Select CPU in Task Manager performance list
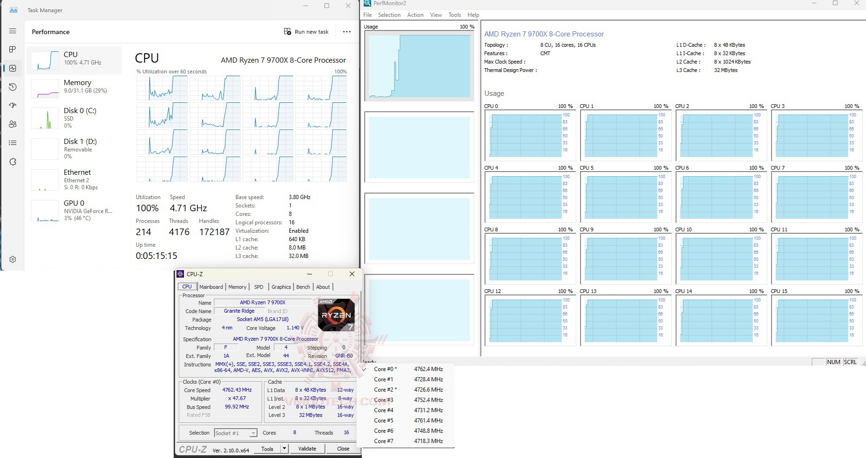Image resolution: width=866 pixels, height=458 pixels. point(74,60)
